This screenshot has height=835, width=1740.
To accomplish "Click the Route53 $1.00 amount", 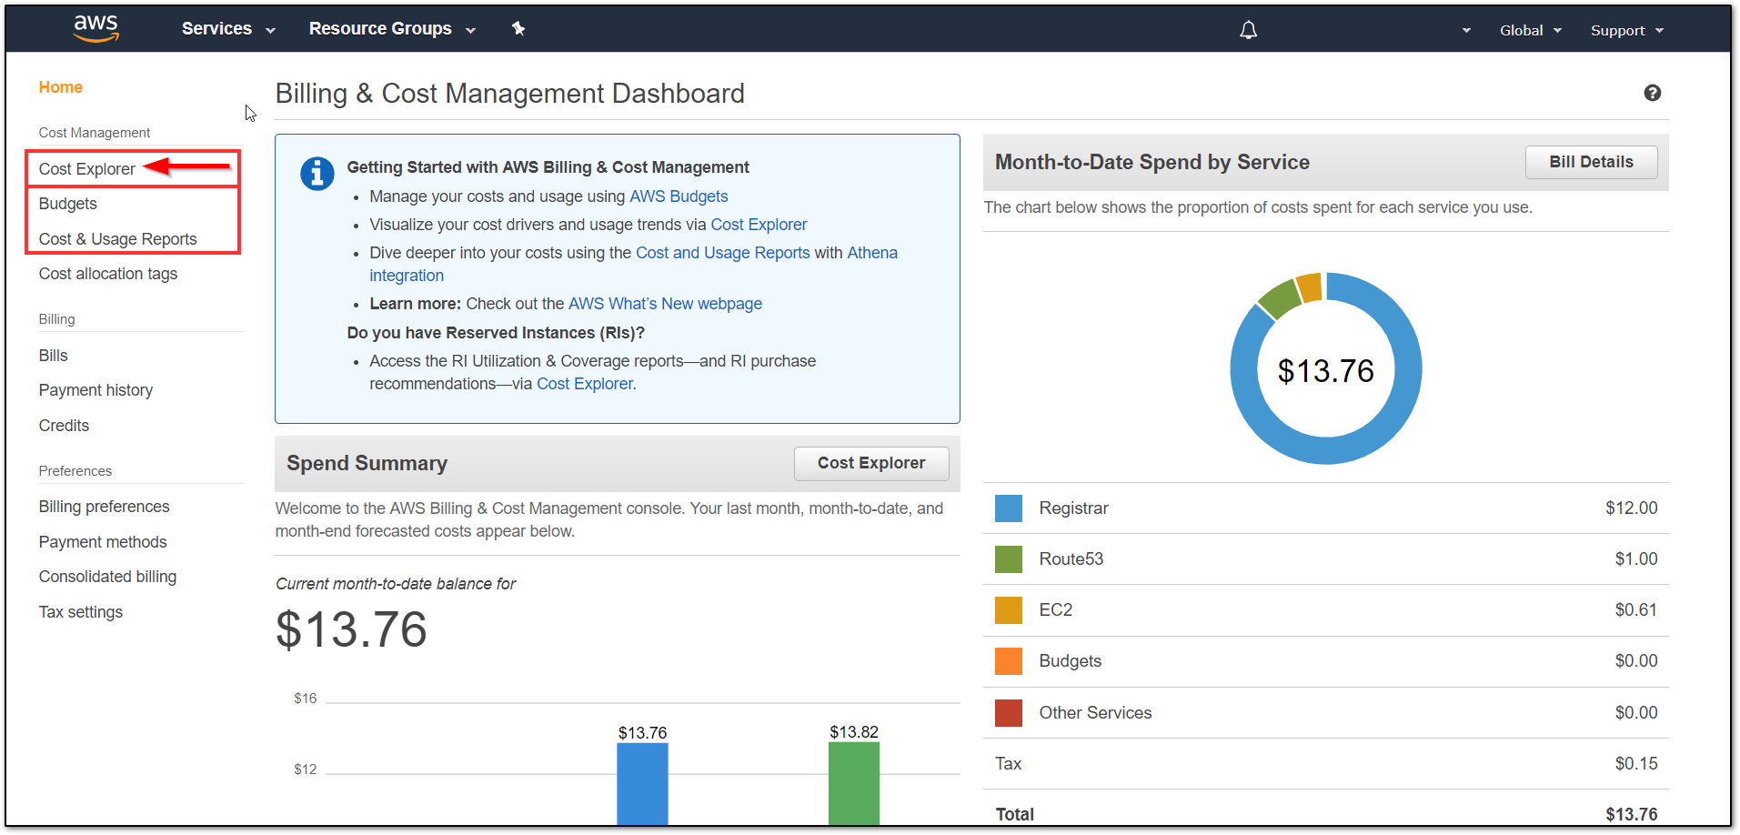I will coord(1635,559).
